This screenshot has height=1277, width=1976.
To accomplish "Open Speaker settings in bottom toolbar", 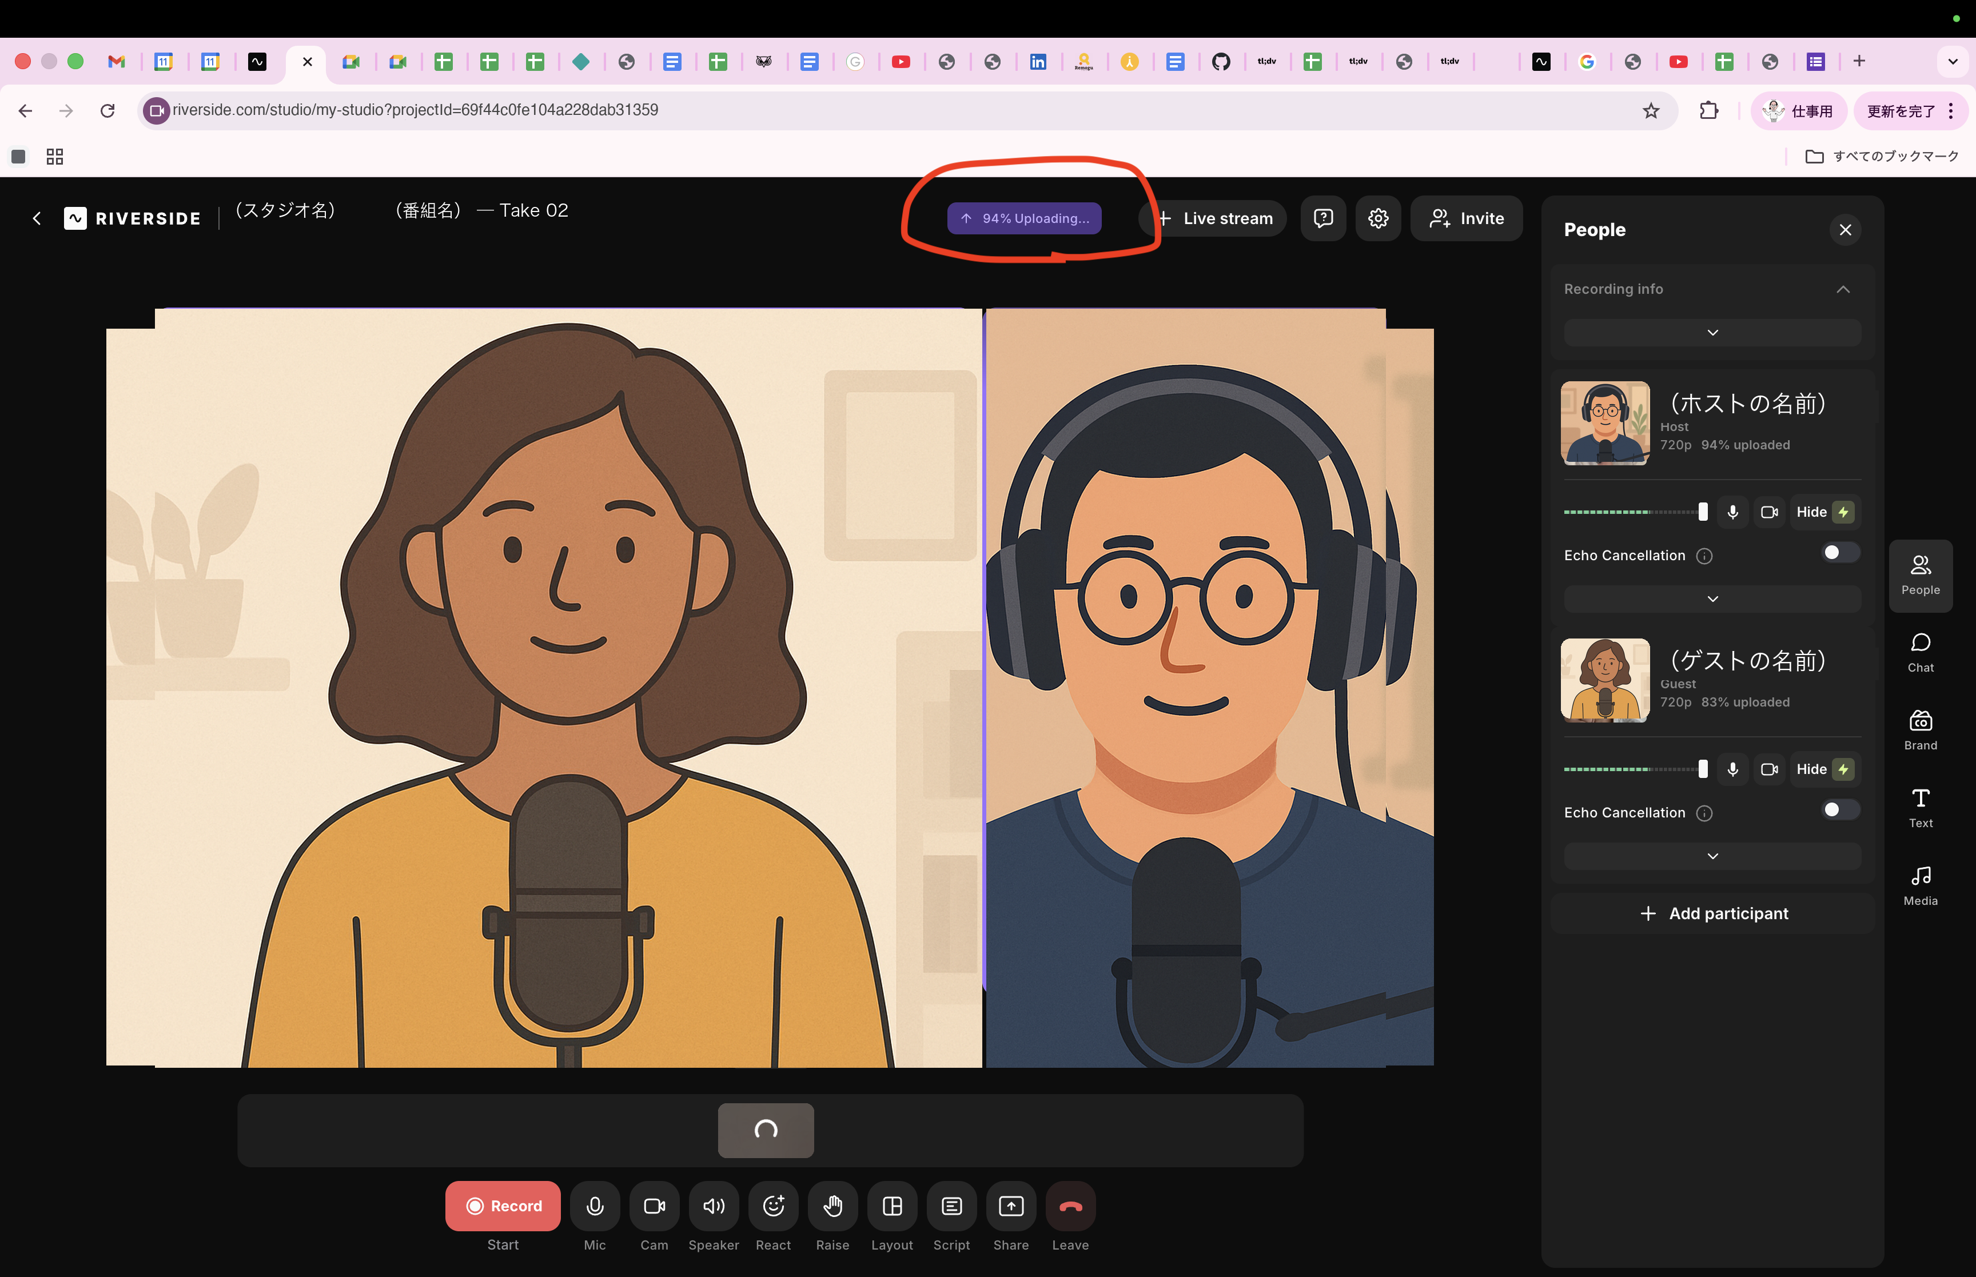I will [713, 1205].
